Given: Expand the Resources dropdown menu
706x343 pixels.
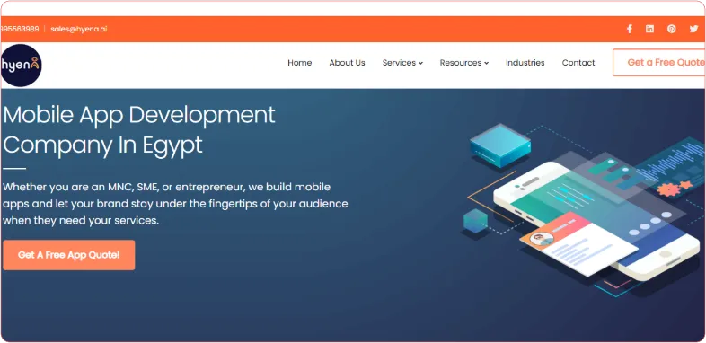Looking at the screenshot, I should click(464, 63).
